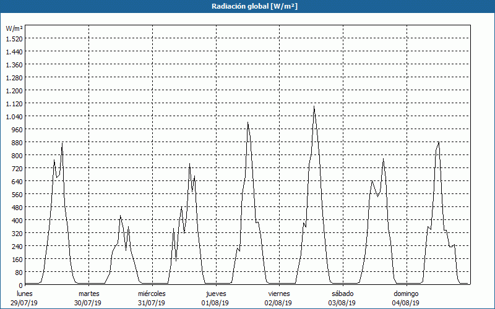Select the 1.280 y-axis value
Screen dimensions: 495x309
14,78
